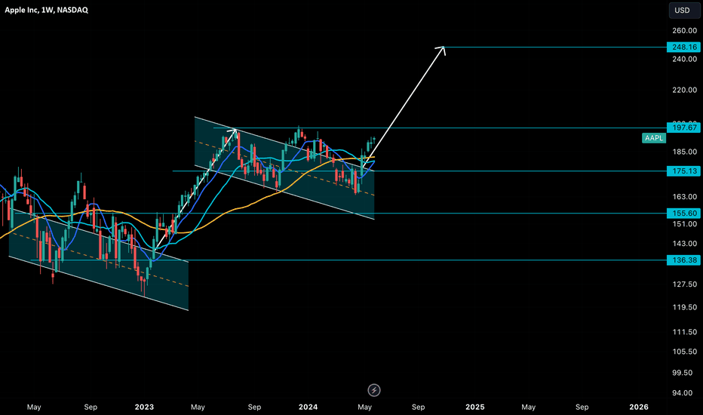Viewport: 703px width, 415px height.
Task: Click the 127.50 price axis value
Action: [x=685, y=284]
